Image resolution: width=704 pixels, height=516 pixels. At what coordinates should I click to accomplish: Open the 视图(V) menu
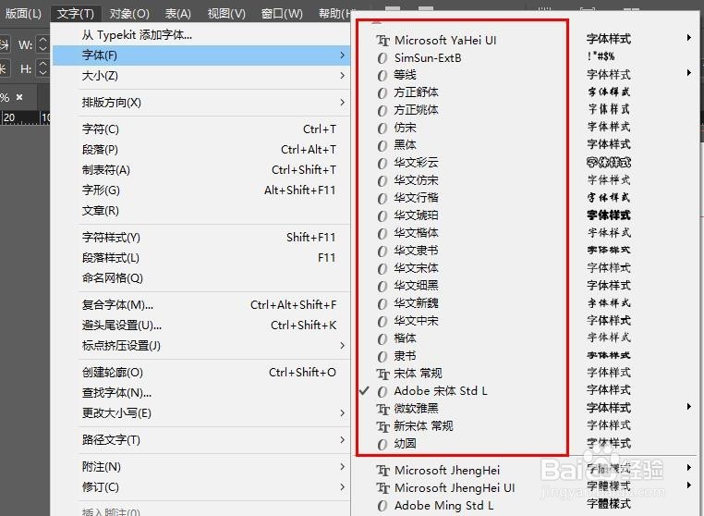click(226, 14)
